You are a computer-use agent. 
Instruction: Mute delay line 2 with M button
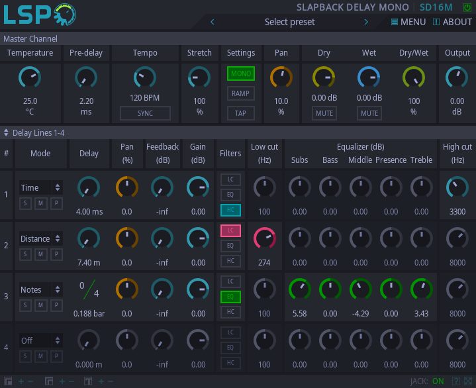pos(40,254)
